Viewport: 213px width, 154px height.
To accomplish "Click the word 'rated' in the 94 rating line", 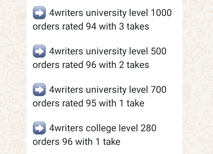I will (72, 26).
